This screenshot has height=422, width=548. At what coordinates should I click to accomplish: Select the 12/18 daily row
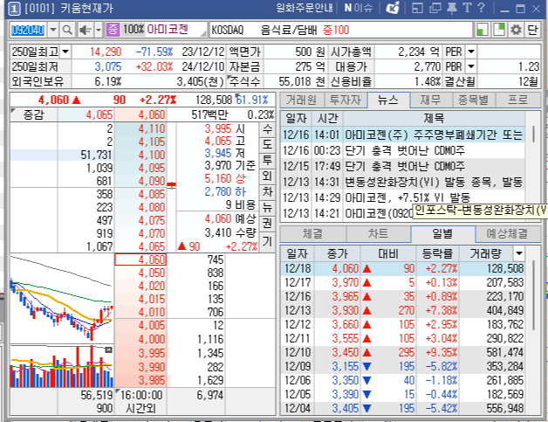(x=402, y=268)
